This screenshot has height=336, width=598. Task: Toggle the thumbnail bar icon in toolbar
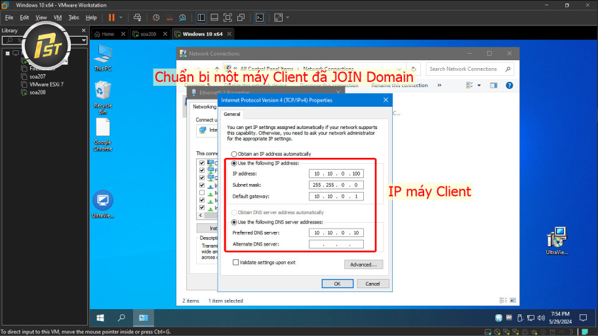pos(214,18)
